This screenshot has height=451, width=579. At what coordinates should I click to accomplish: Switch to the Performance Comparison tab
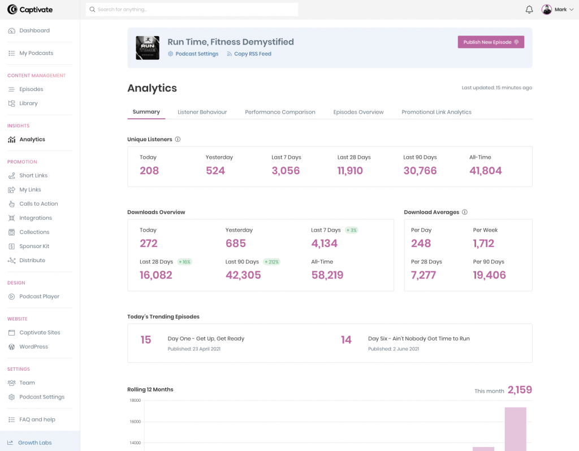(280, 112)
